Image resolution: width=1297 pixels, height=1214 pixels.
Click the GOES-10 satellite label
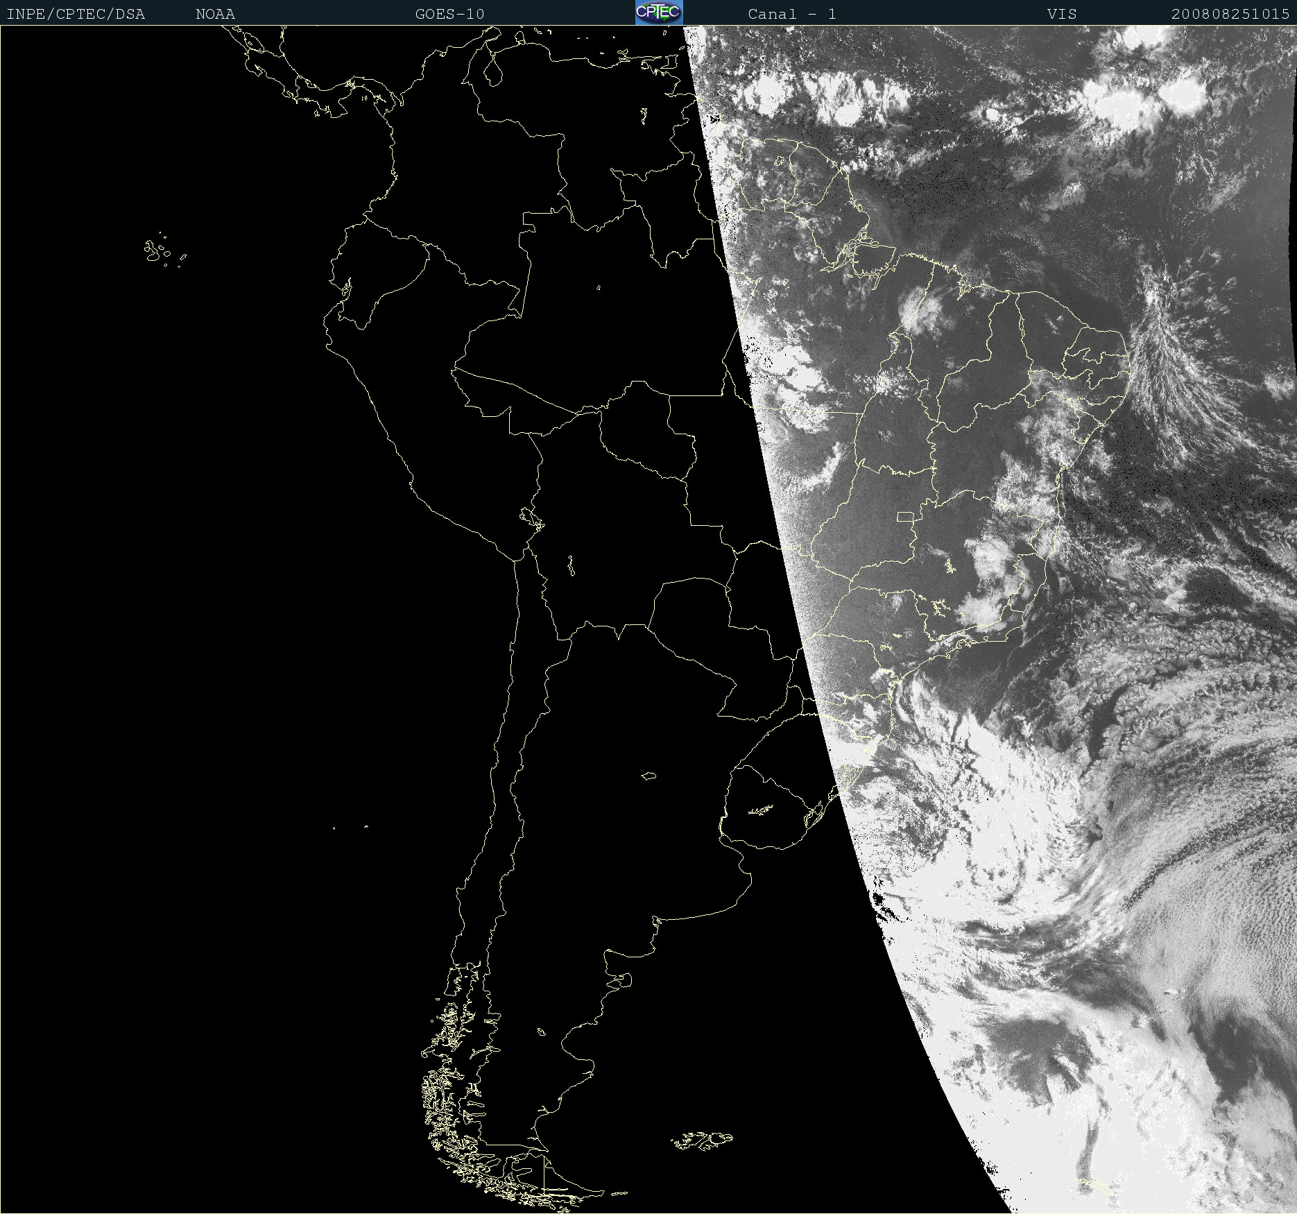coord(449,14)
